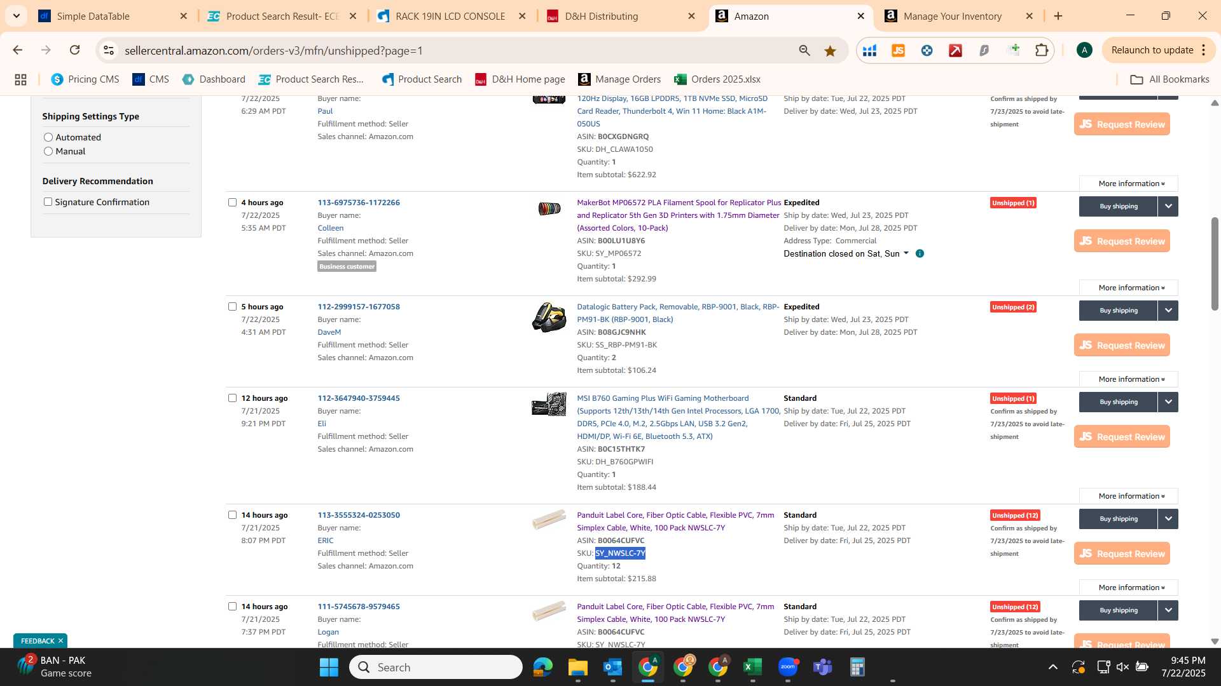Open Outlook from the taskbar
The height and width of the screenshot is (686, 1221).
tap(612, 667)
